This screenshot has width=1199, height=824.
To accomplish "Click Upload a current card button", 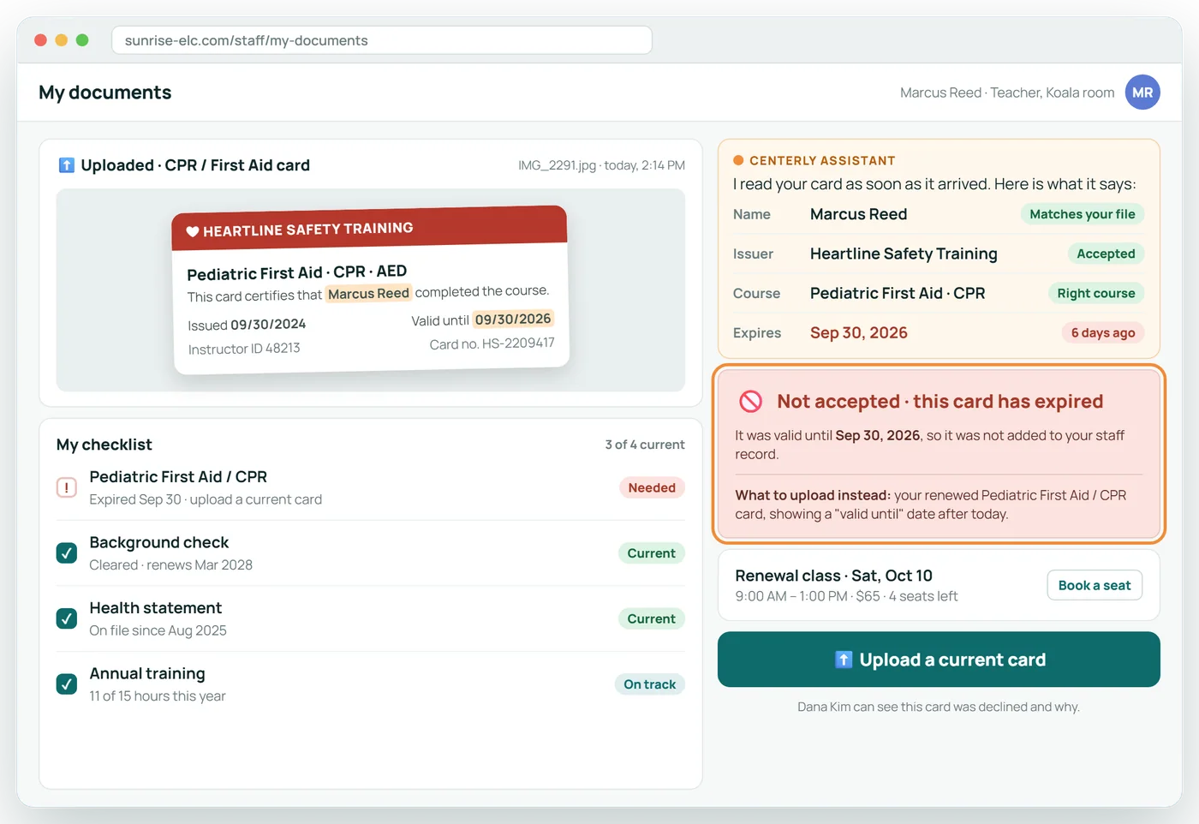I will coord(939,660).
